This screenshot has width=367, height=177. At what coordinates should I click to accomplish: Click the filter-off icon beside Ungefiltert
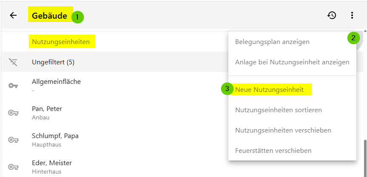click(x=13, y=62)
